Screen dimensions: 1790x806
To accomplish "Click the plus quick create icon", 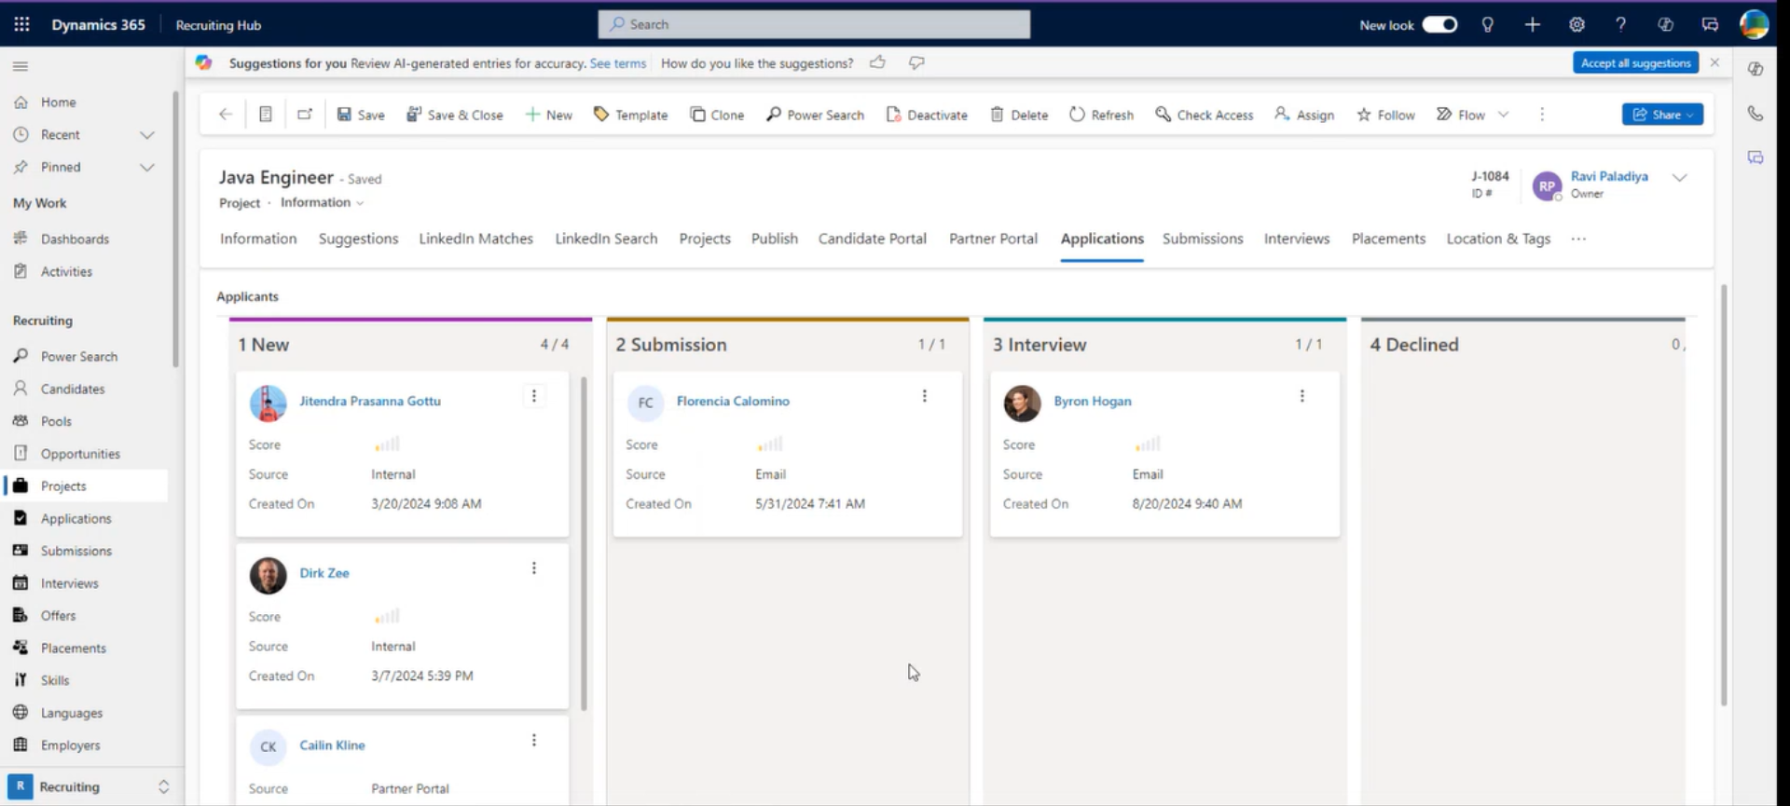I will pos(1533,24).
